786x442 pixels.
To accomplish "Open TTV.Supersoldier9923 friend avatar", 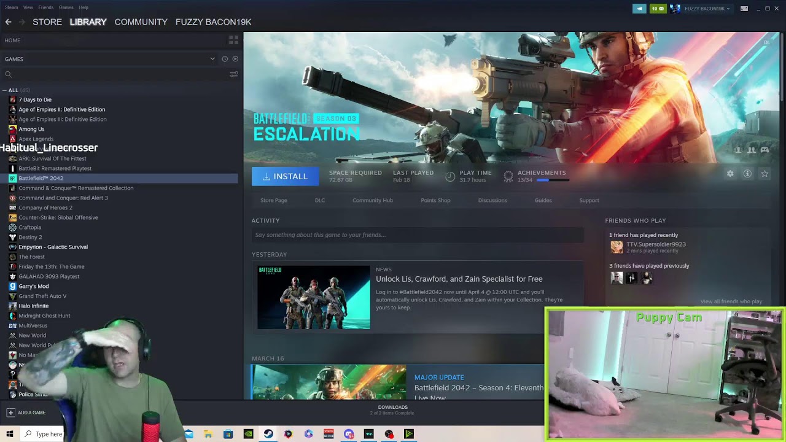I will [x=617, y=247].
